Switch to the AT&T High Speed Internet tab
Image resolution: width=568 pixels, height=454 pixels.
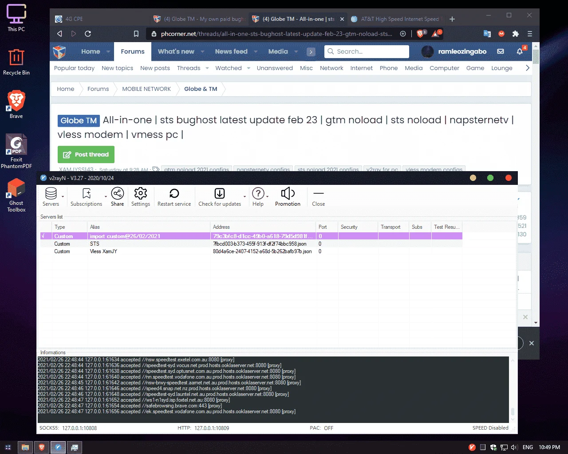[396, 19]
